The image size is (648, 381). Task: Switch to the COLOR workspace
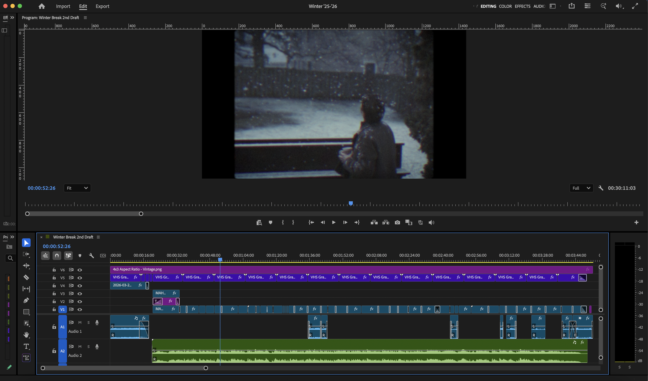pos(505,6)
